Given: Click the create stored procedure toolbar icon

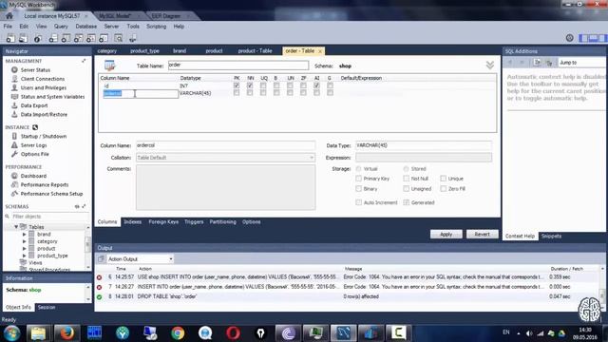Looking at the screenshot, I should pyautogui.click(x=91, y=38).
